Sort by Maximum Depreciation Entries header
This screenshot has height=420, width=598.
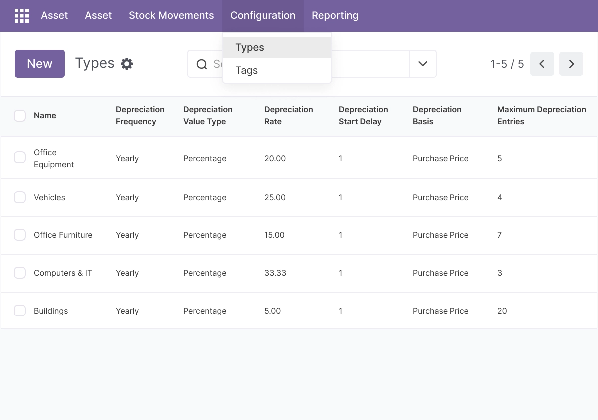542,115
